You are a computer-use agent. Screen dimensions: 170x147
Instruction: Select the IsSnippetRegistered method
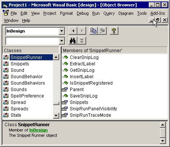[91, 83]
